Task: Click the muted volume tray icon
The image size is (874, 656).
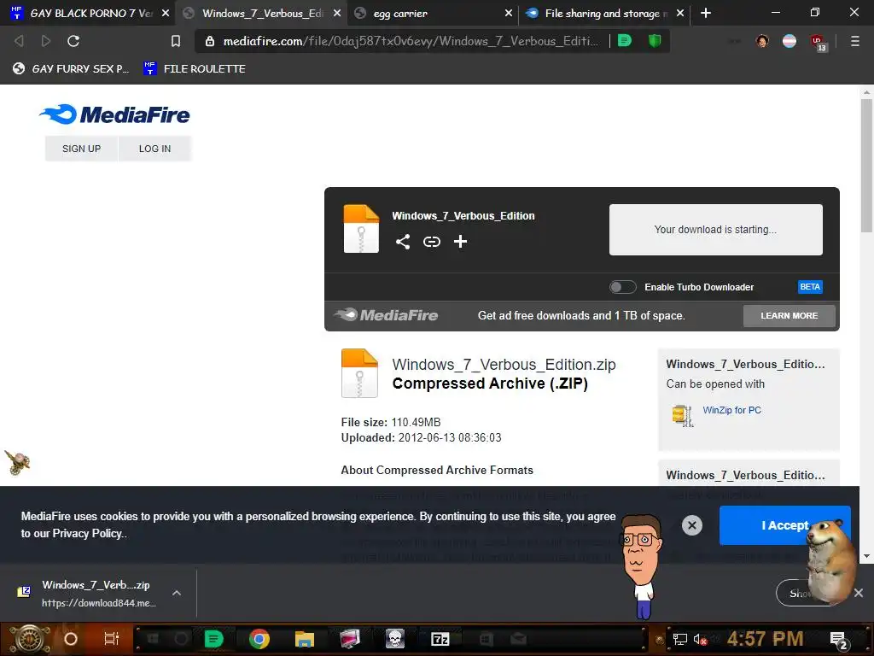Action: click(700, 639)
